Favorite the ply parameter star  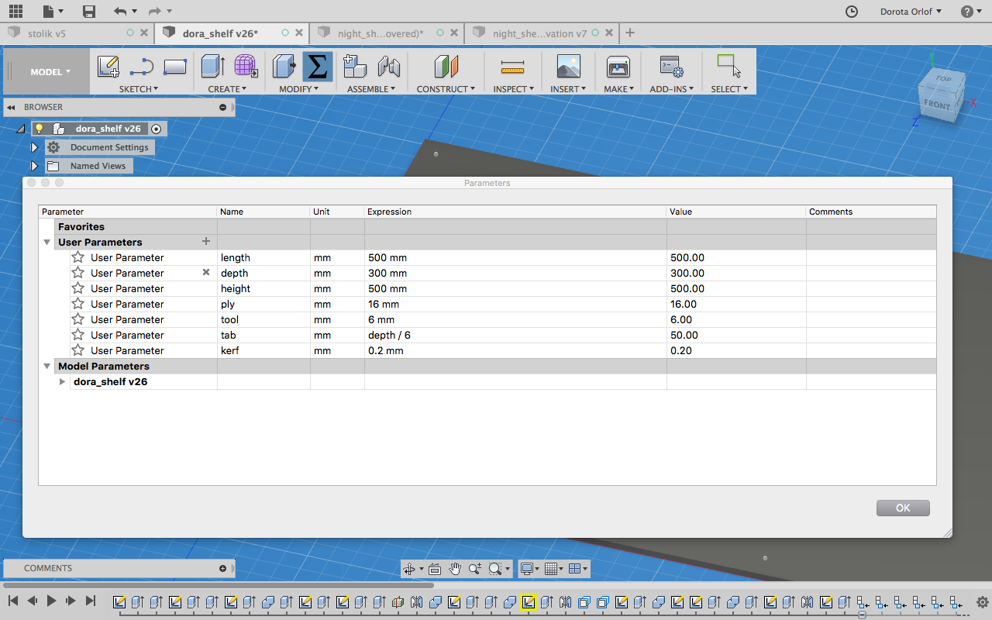[x=77, y=304]
